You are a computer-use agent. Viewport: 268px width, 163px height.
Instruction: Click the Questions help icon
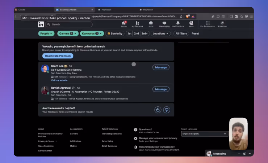[x=135, y=130]
